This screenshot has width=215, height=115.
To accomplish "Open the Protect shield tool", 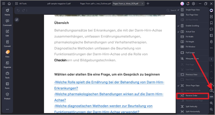I will tap(7, 96).
